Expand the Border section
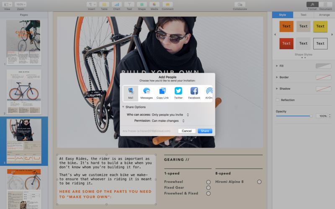 [x=277, y=77]
